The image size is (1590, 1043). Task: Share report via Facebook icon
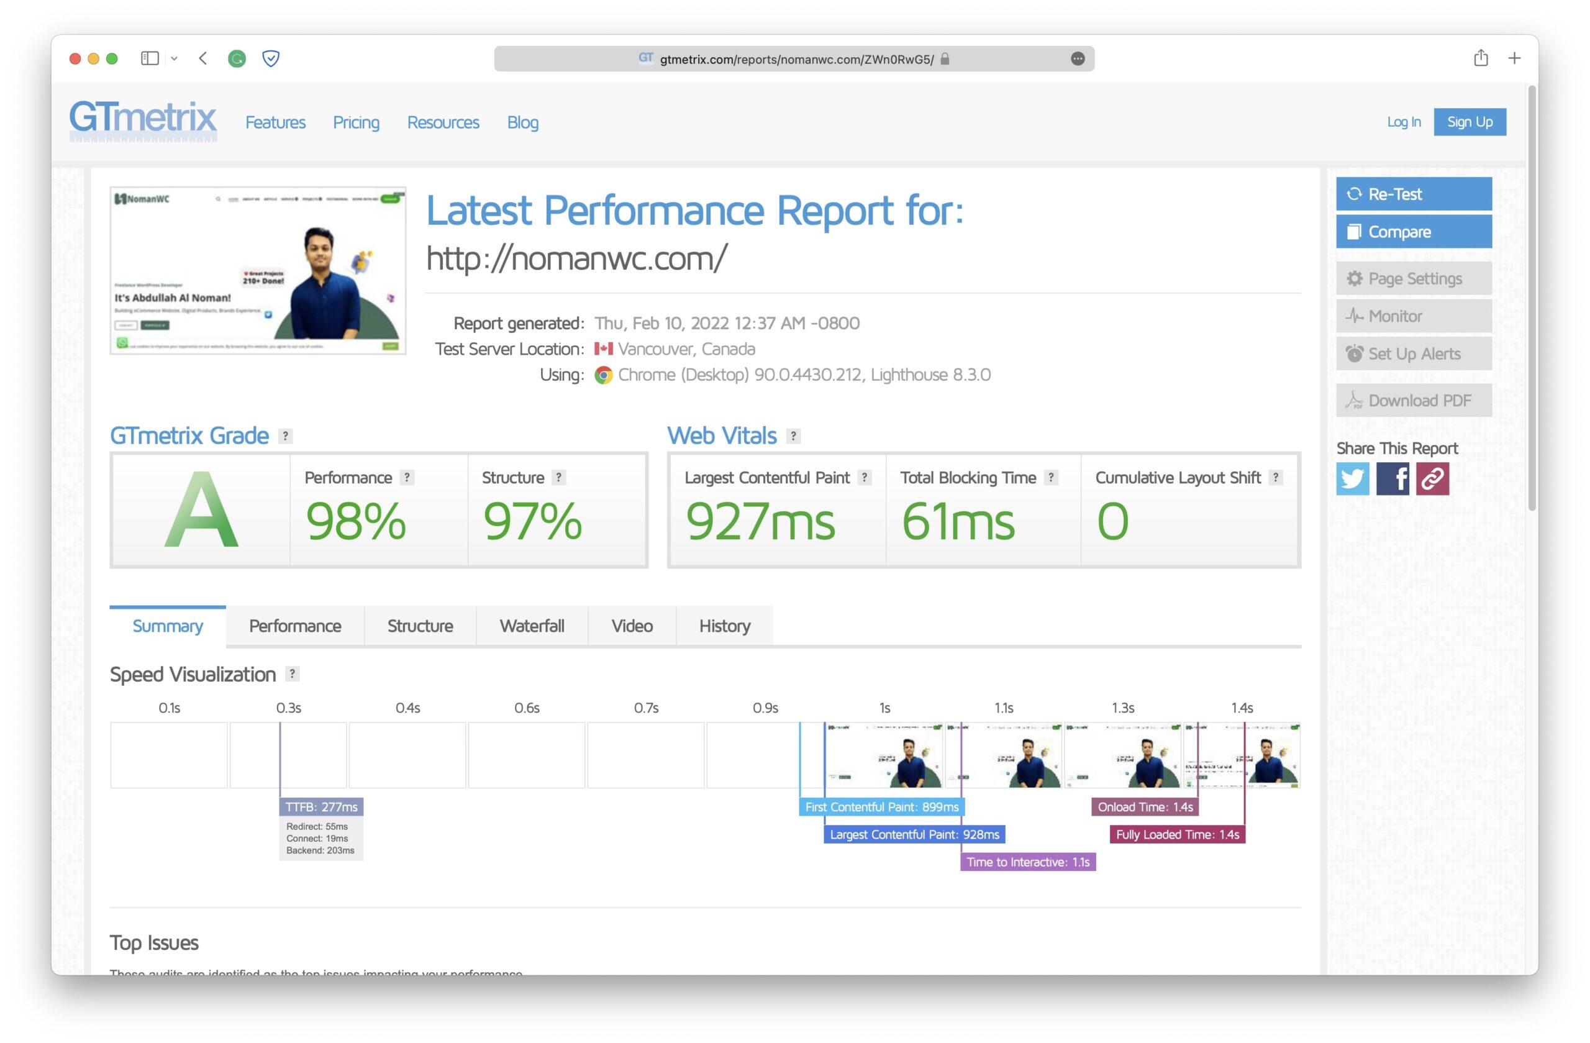1392,478
